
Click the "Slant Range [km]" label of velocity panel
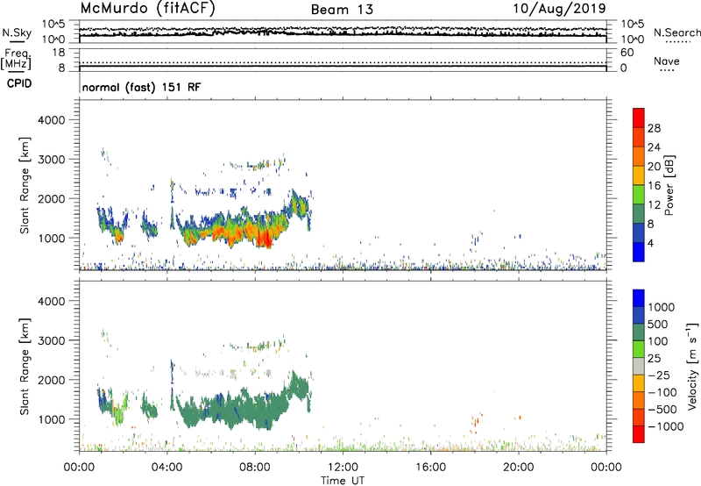(x=25, y=366)
